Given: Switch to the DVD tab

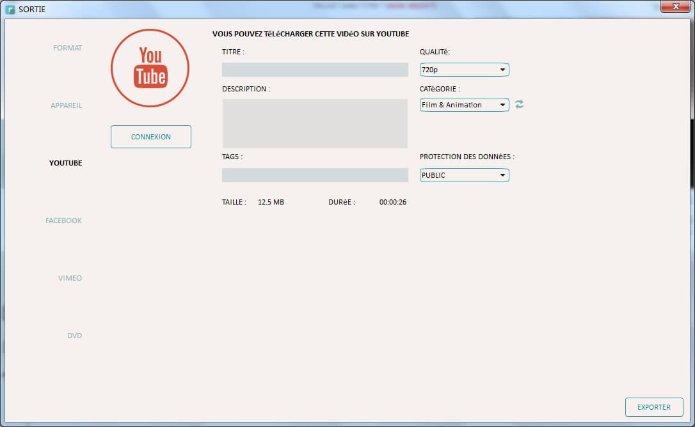Looking at the screenshot, I should point(74,336).
